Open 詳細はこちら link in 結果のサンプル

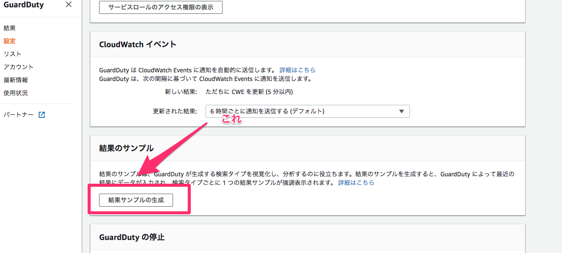tap(356, 183)
